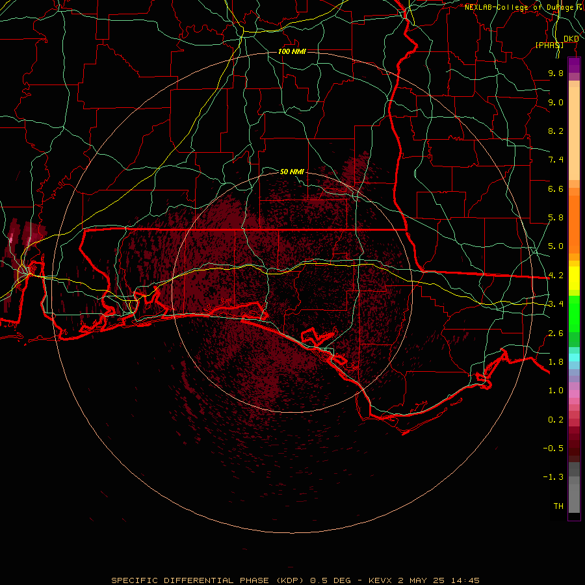
Task: Click the "SPECIFIC DIFFERENTIAL PHASE (KDP)" product title
Action: click(x=209, y=580)
